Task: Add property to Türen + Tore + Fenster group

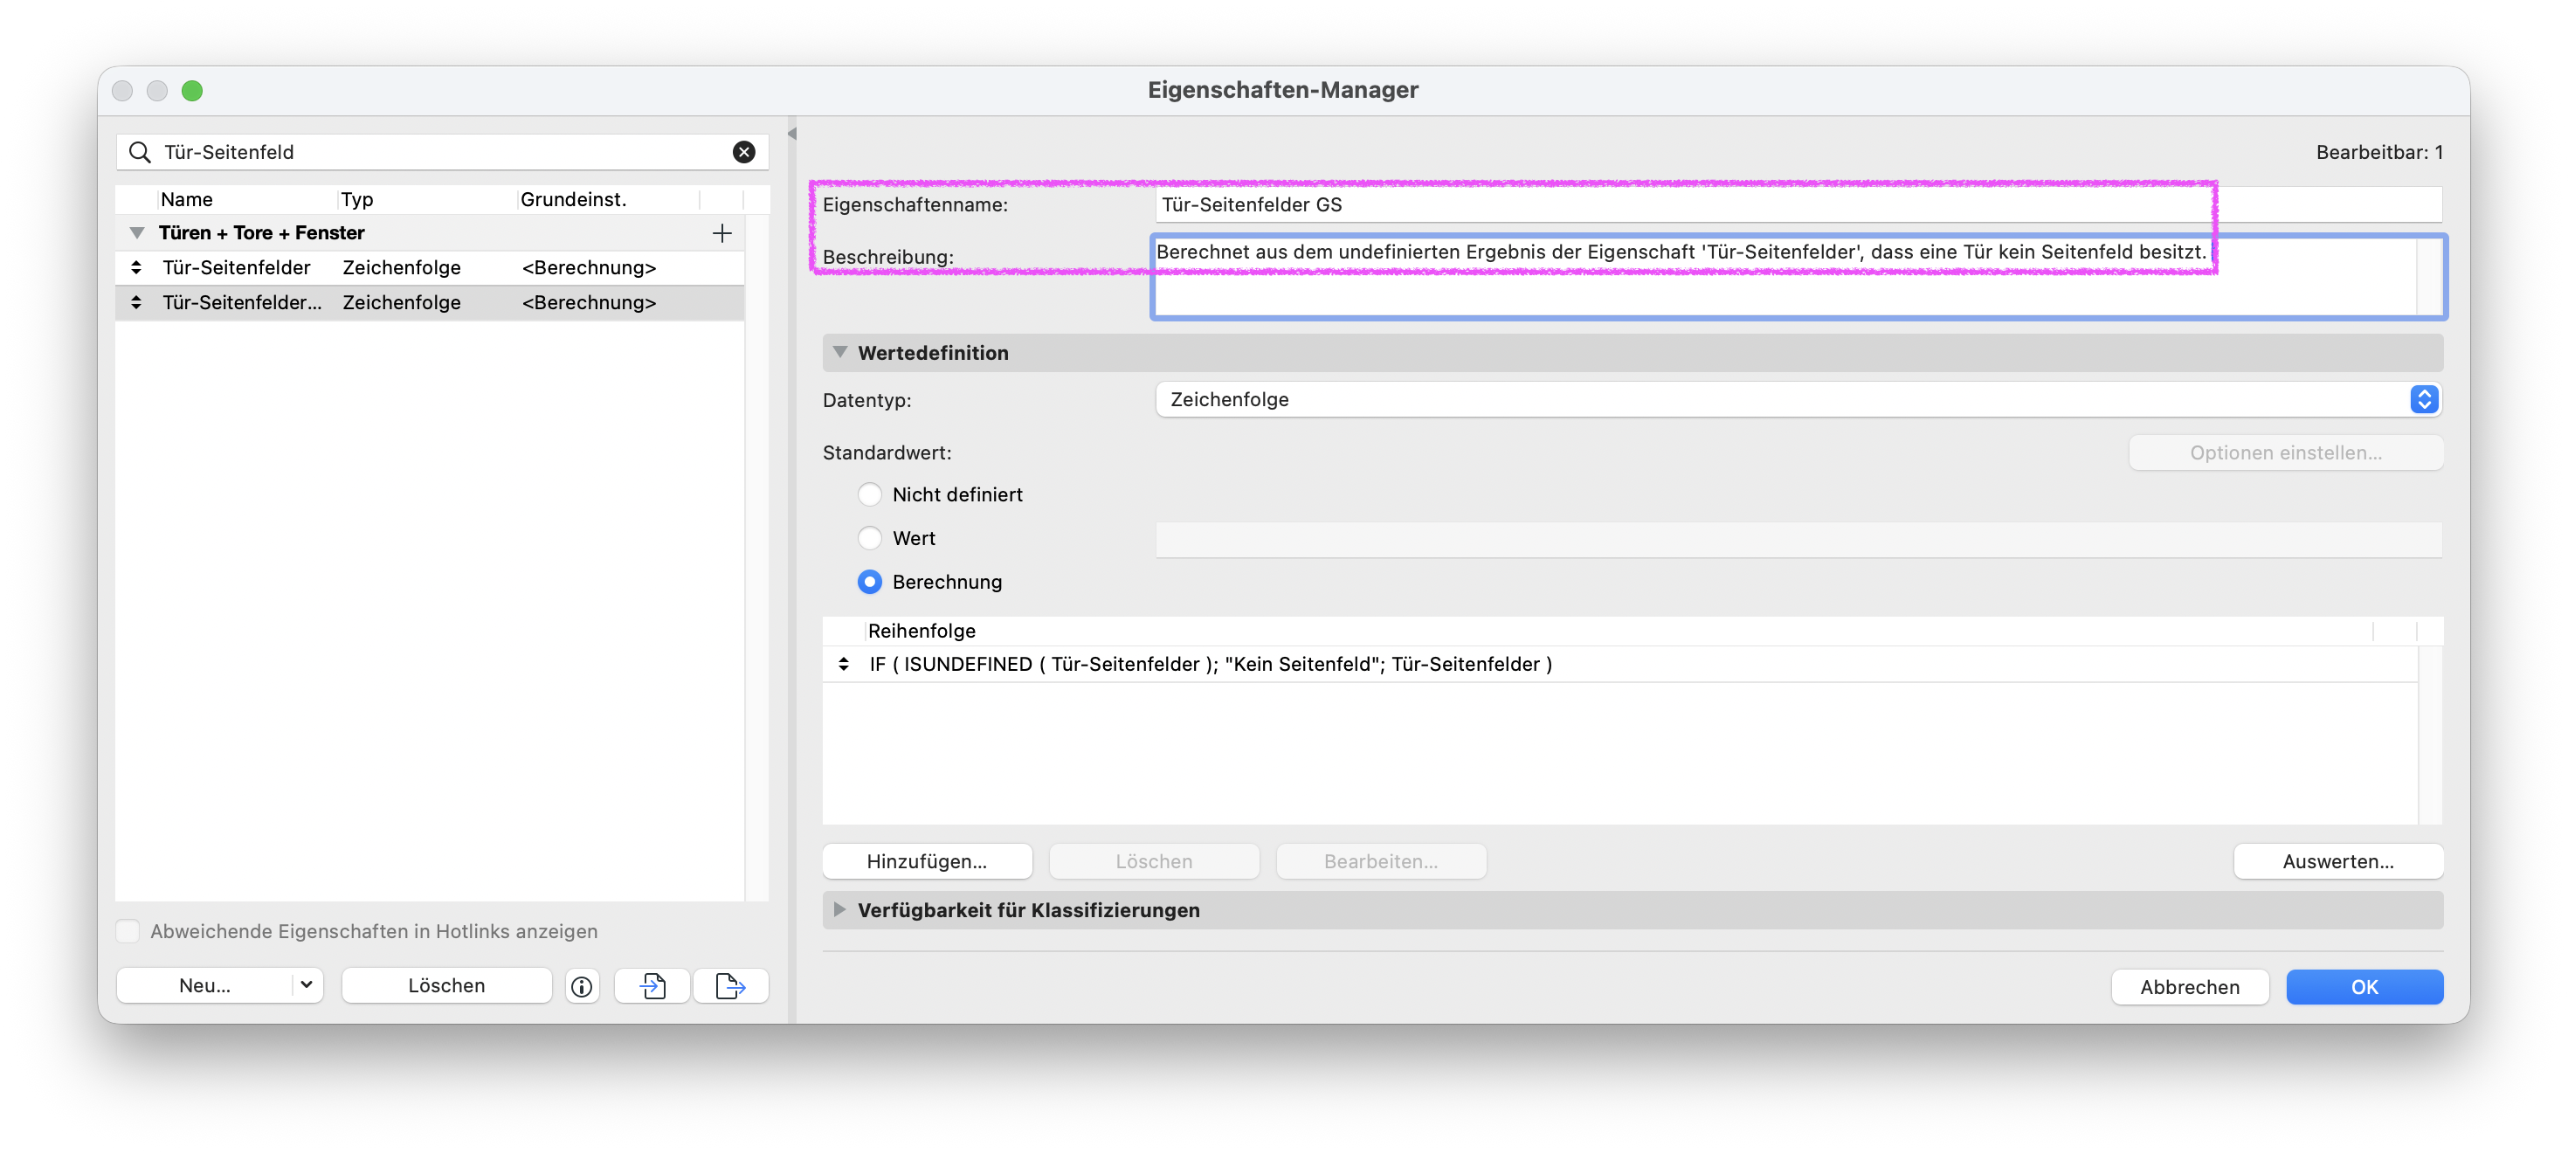Action: [721, 233]
